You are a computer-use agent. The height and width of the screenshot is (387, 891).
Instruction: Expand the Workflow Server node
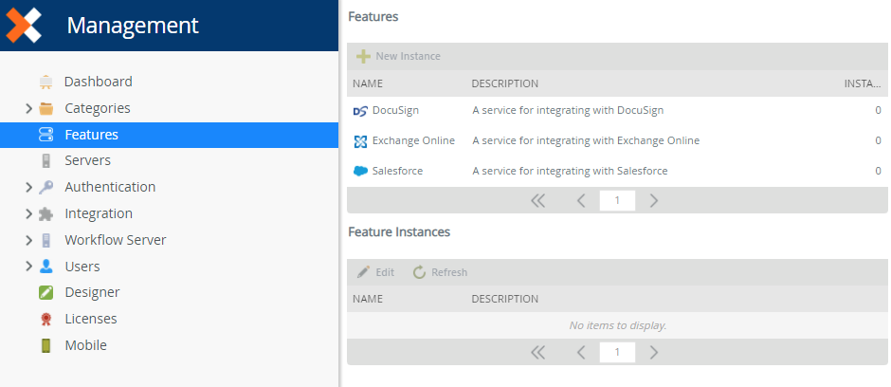(x=29, y=240)
